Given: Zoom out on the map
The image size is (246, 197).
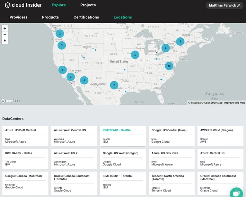Looking at the screenshot, I should (x=5, y=35).
